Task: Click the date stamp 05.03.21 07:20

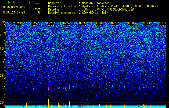Action: pyautogui.click(x=14, y=12)
